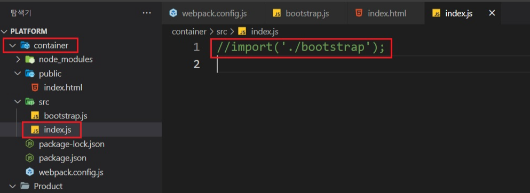Open index.html from the explorer tree

click(63, 88)
